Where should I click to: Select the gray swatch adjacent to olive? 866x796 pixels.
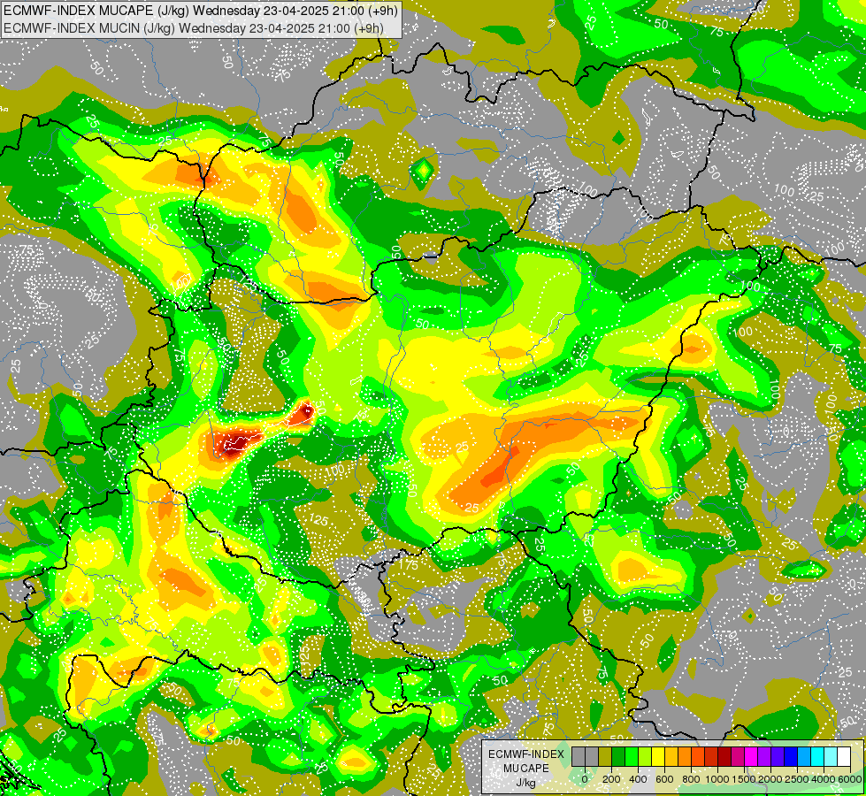592,757
